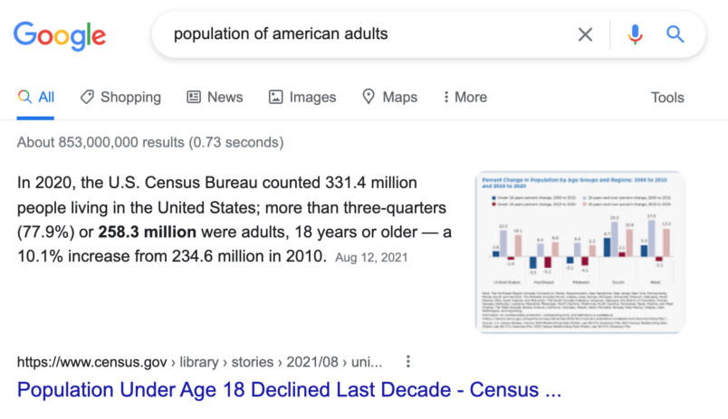Open the three-dot menu beside census.gov URL
The width and height of the screenshot is (728, 419).
point(408,362)
